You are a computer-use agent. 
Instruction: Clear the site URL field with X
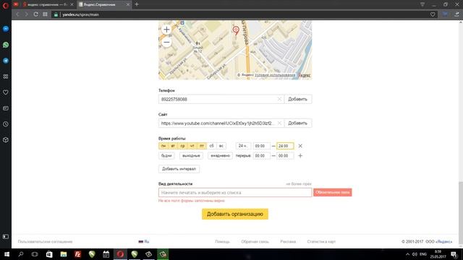(279, 123)
